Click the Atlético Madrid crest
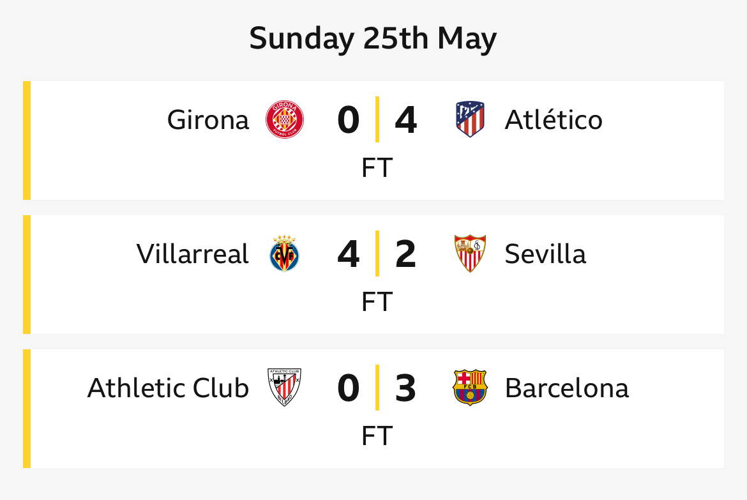Screen dimensions: 747x500 click(470, 119)
